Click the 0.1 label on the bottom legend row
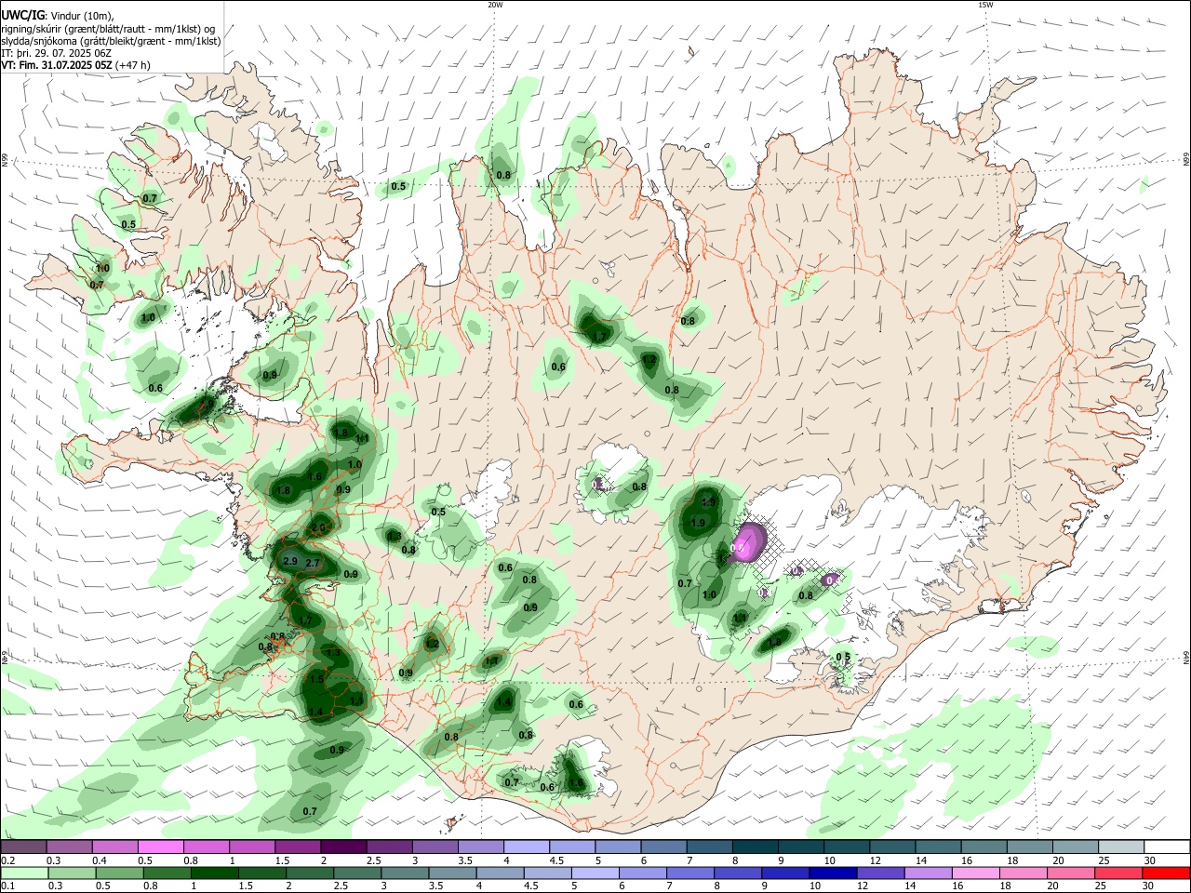This screenshot has height=893, width=1191. point(7,886)
